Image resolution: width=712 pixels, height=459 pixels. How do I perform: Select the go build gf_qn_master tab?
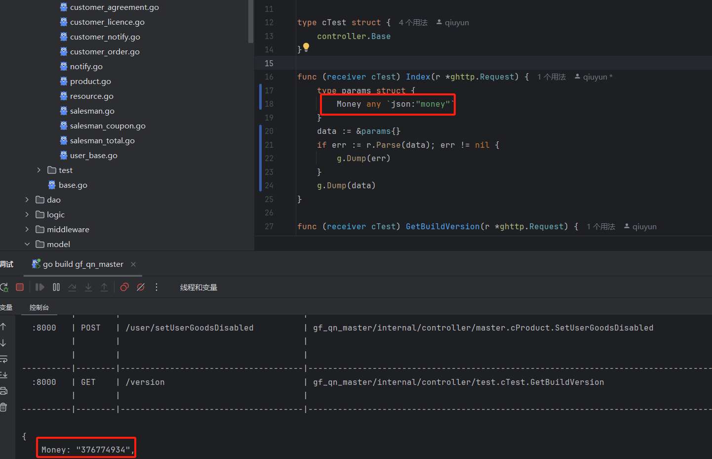tap(83, 264)
